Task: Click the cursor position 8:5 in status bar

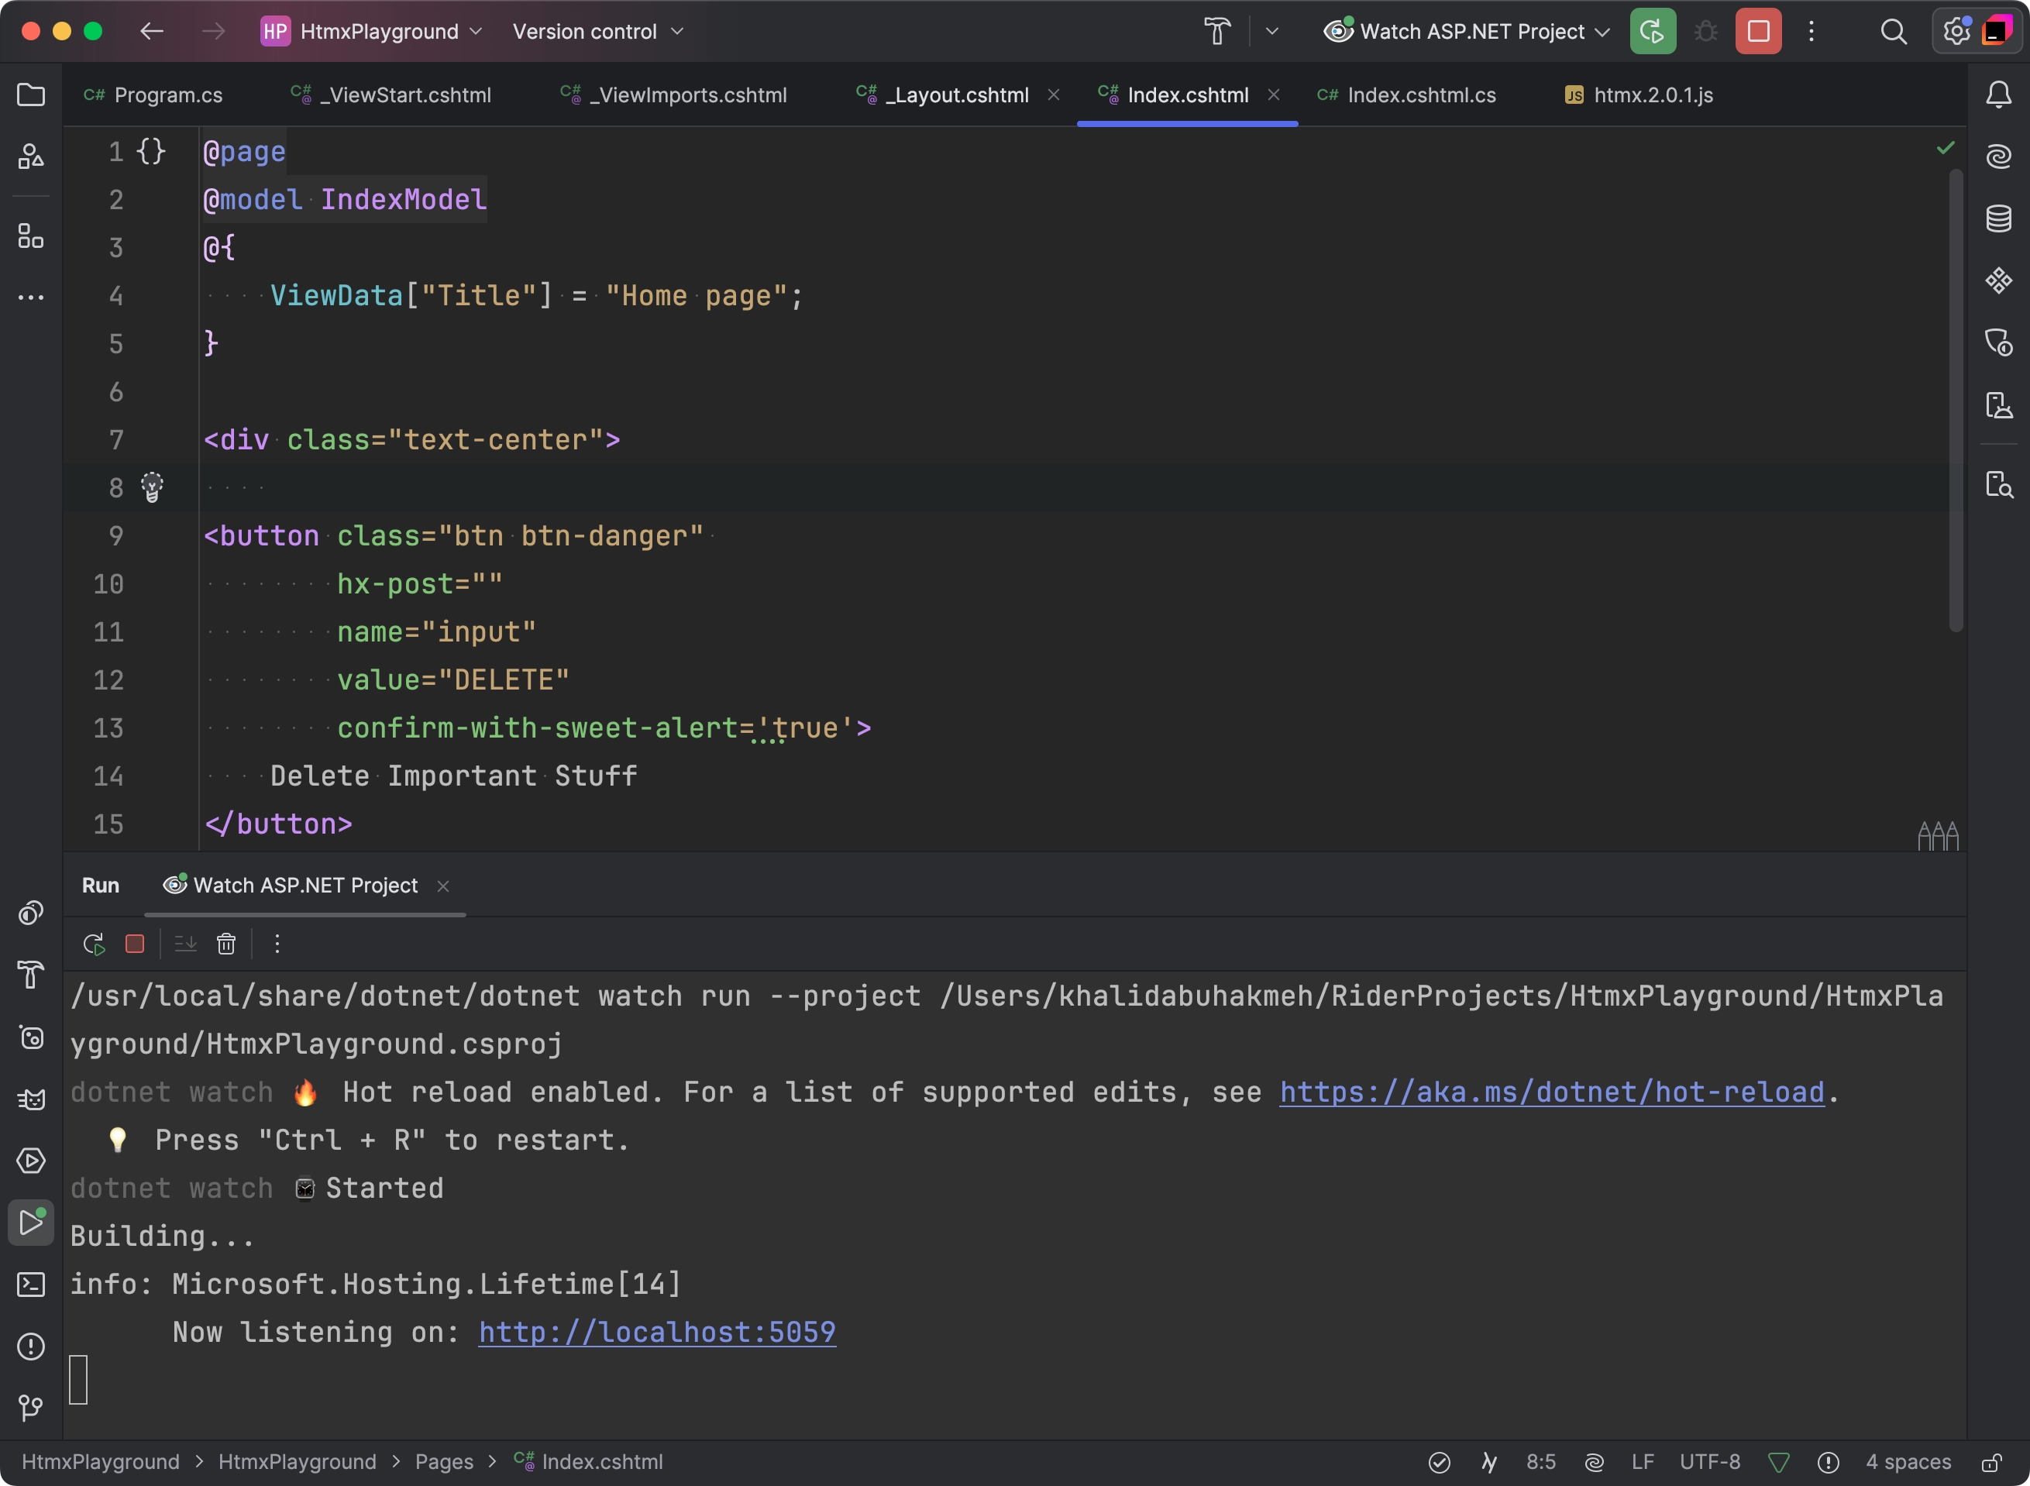Action: [x=1541, y=1463]
